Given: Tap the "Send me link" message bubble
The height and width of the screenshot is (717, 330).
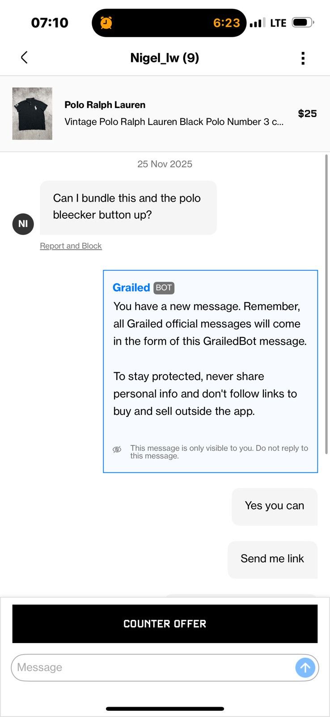Looking at the screenshot, I should click(273, 559).
